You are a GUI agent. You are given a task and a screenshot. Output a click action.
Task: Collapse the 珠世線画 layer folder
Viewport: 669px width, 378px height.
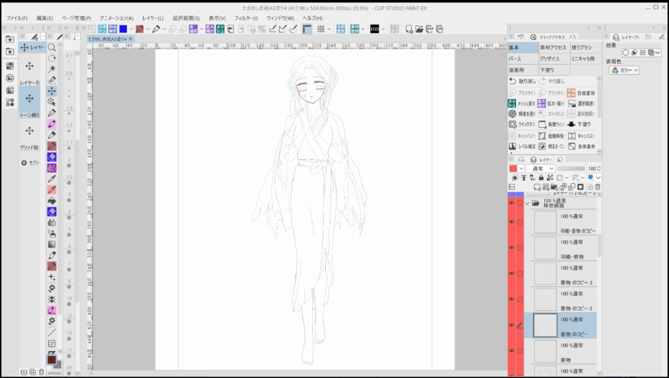coord(528,203)
